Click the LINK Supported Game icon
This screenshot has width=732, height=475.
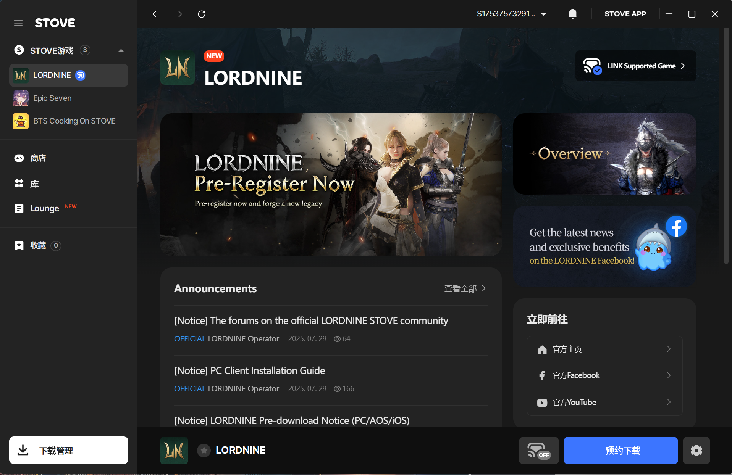592,66
